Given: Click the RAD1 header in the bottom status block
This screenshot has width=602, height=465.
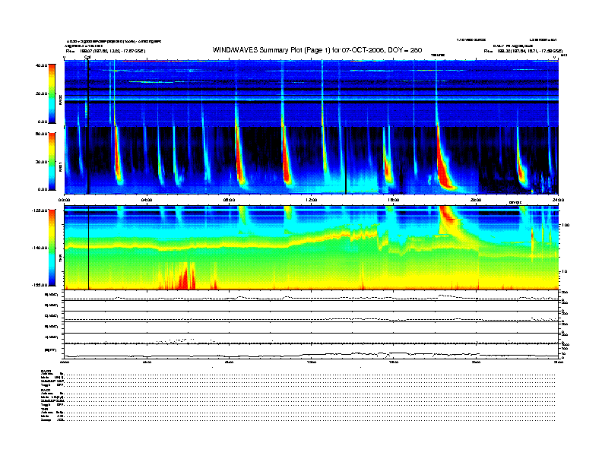Looking at the screenshot, I should (46, 390).
